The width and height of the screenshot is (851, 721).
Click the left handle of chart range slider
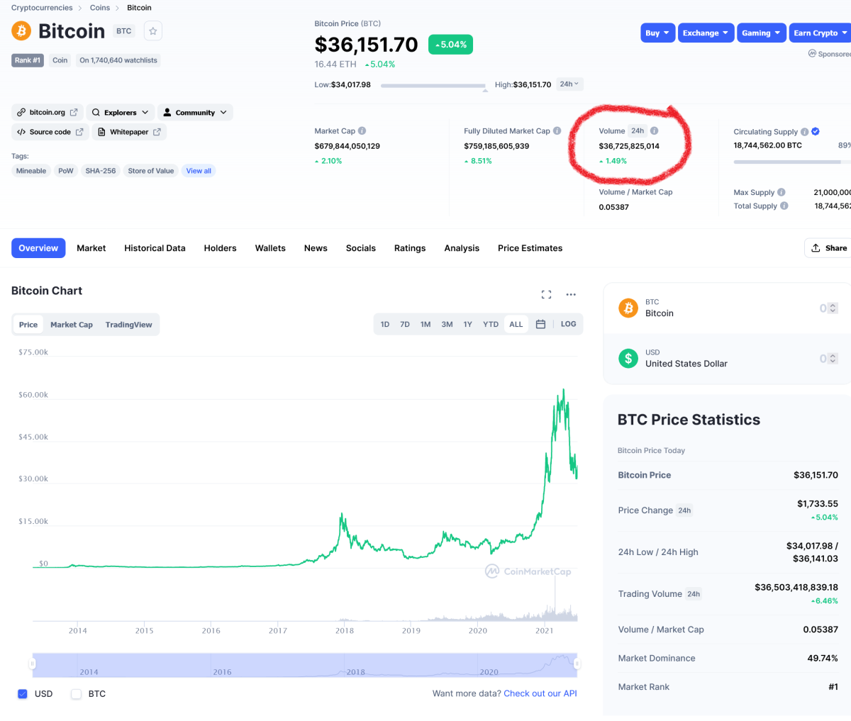(x=32, y=664)
